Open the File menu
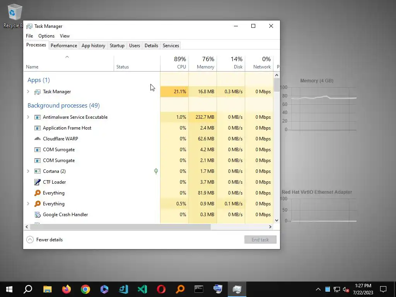396x297 pixels. 29,36
